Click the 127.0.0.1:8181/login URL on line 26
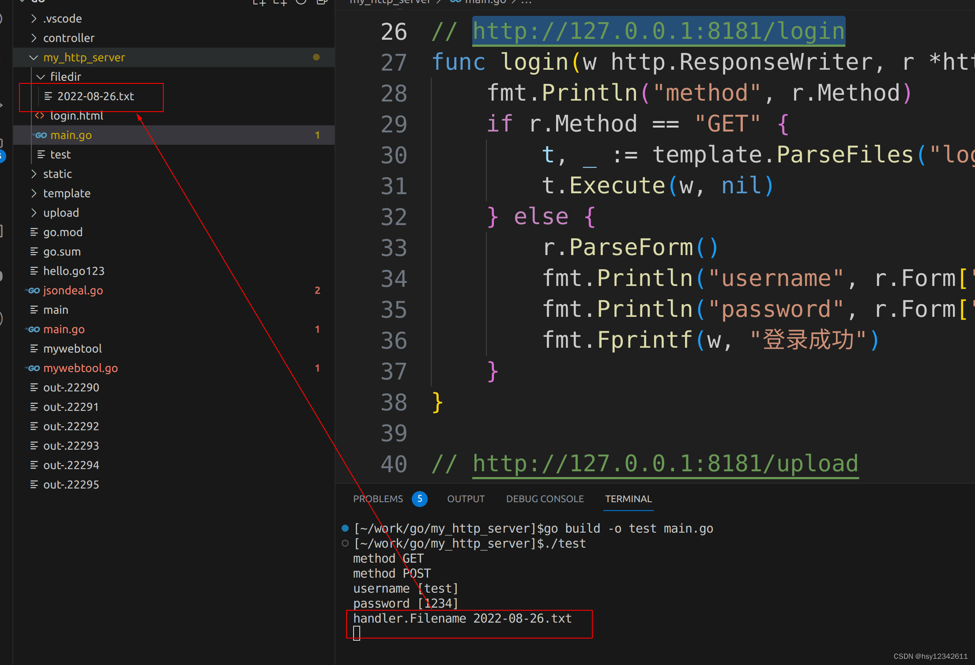Screen dimensions: 975x665 [659, 31]
